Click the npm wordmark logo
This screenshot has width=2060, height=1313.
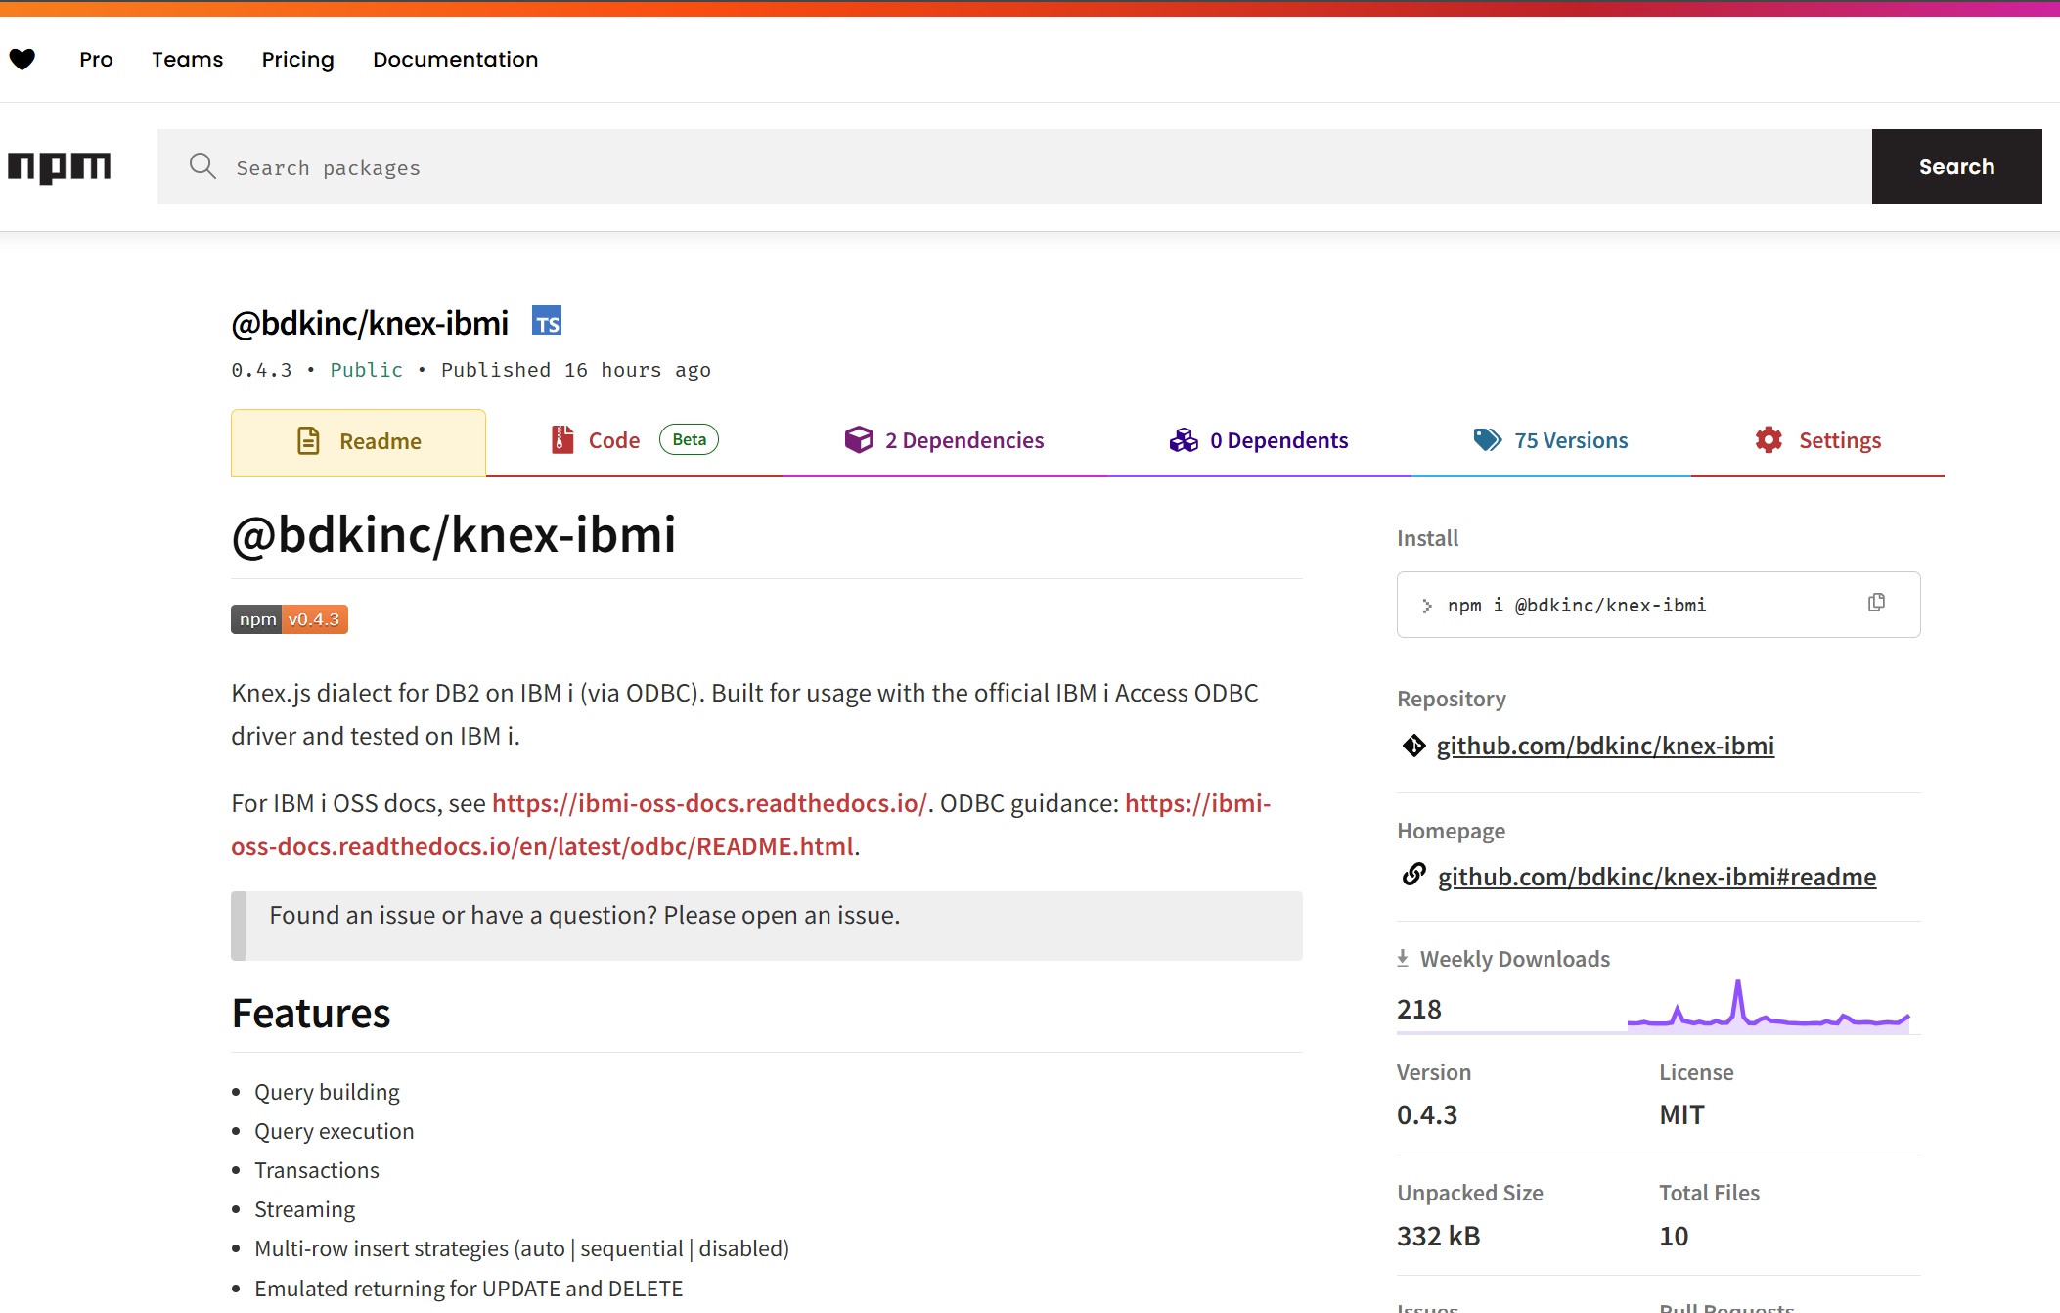coord(59,166)
